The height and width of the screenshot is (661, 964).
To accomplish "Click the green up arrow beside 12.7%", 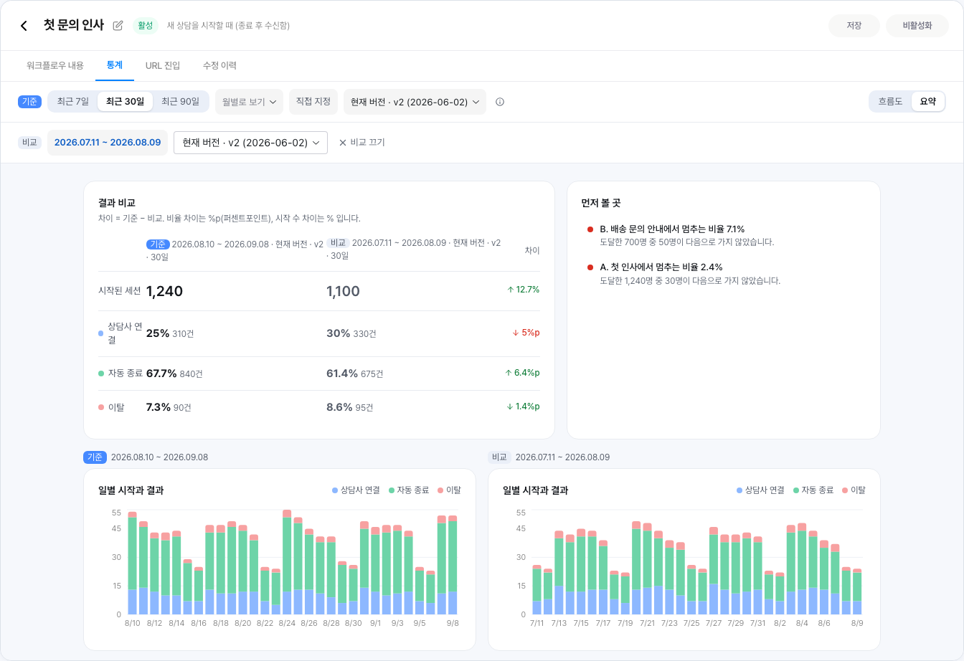I will 511,290.
